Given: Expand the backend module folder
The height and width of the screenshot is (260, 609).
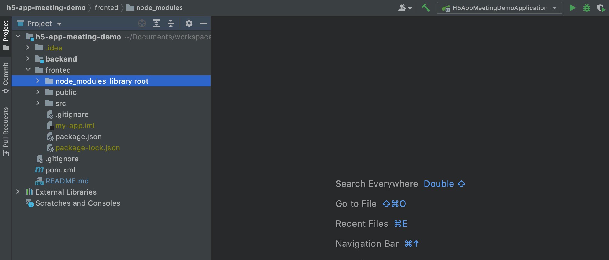Looking at the screenshot, I should [28, 59].
